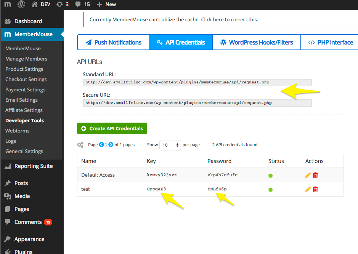
Task: Select Developer Tools in the submenu
Action: coord(25,121)
